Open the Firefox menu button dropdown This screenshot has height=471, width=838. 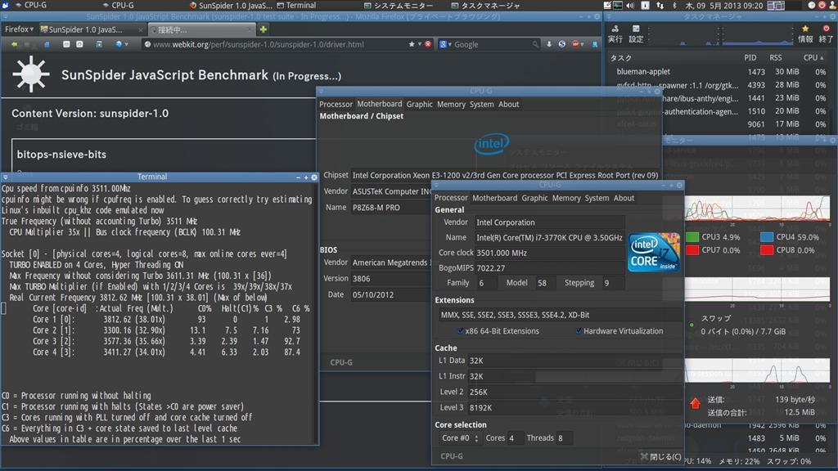tap(18, 29)
